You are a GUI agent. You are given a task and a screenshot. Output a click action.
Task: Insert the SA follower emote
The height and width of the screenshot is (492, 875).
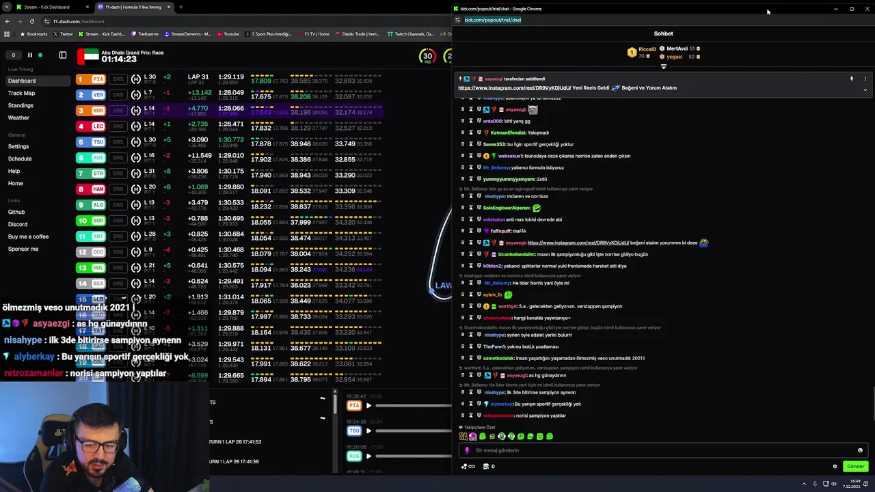click(x=463, y=437)
